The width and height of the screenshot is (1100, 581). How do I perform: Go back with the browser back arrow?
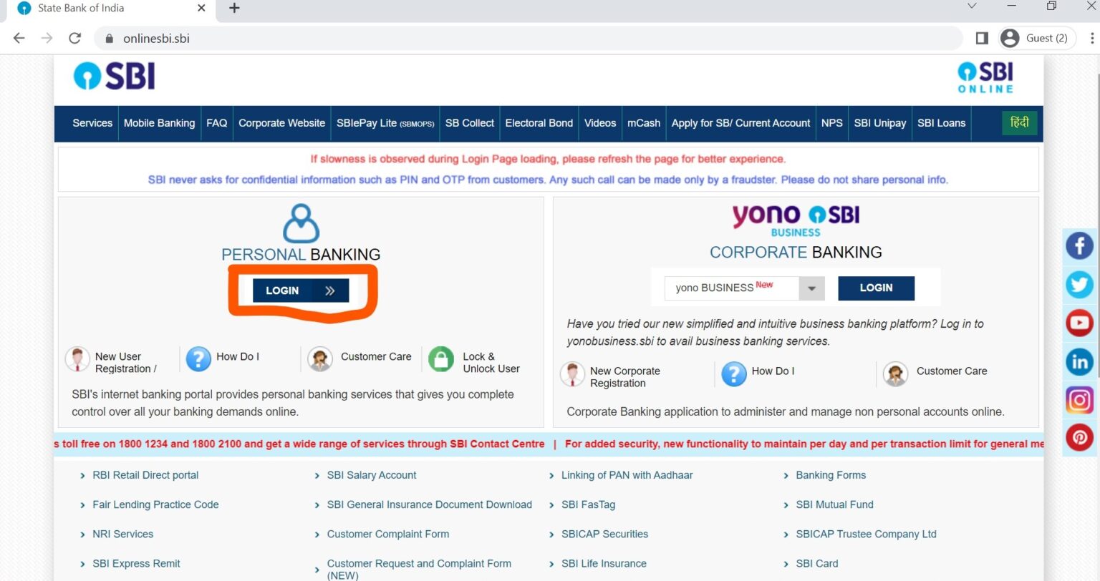click(19, 38)
